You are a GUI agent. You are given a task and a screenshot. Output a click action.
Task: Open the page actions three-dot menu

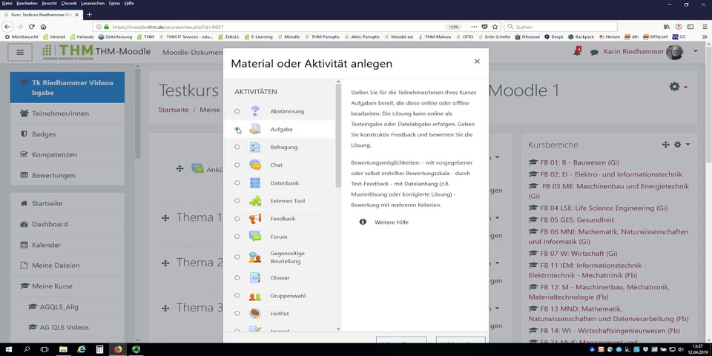474,27
